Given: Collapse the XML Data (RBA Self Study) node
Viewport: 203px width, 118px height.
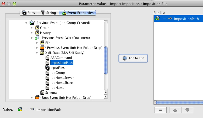Looking at the screenshot, I should click(x=37, y=53).
